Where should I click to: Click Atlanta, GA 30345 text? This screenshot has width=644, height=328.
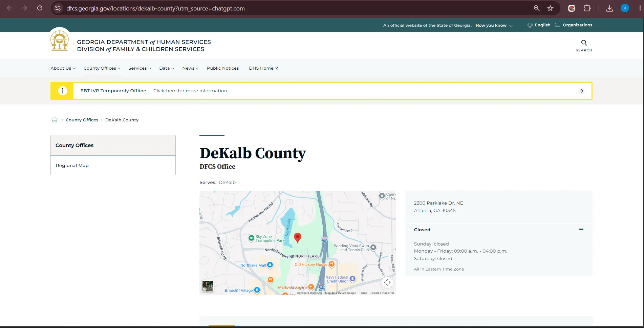(435, 210)
